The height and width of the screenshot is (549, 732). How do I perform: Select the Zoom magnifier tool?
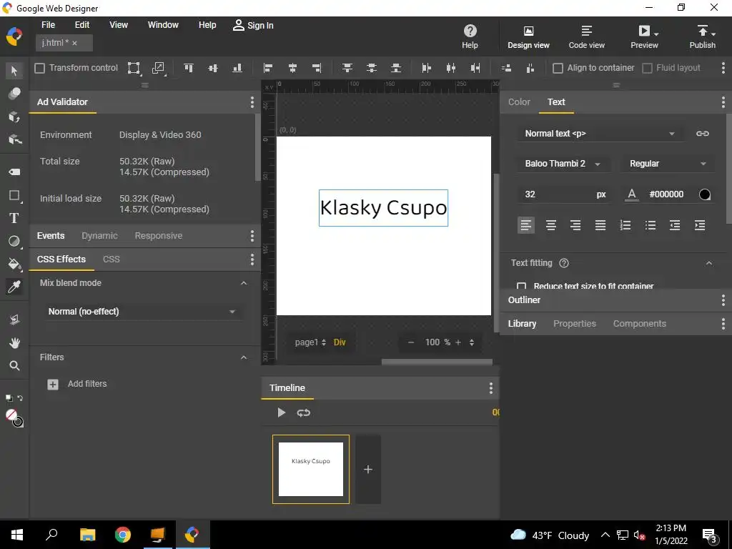14,365
